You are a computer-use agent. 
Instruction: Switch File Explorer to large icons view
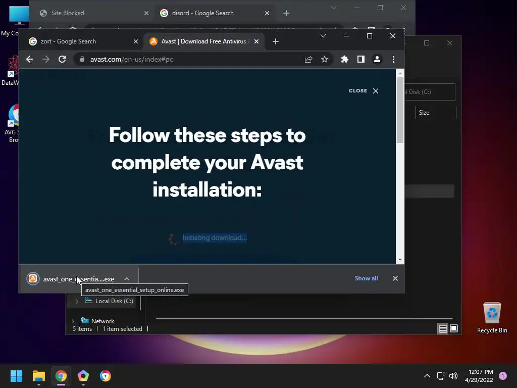coord(454,328)
